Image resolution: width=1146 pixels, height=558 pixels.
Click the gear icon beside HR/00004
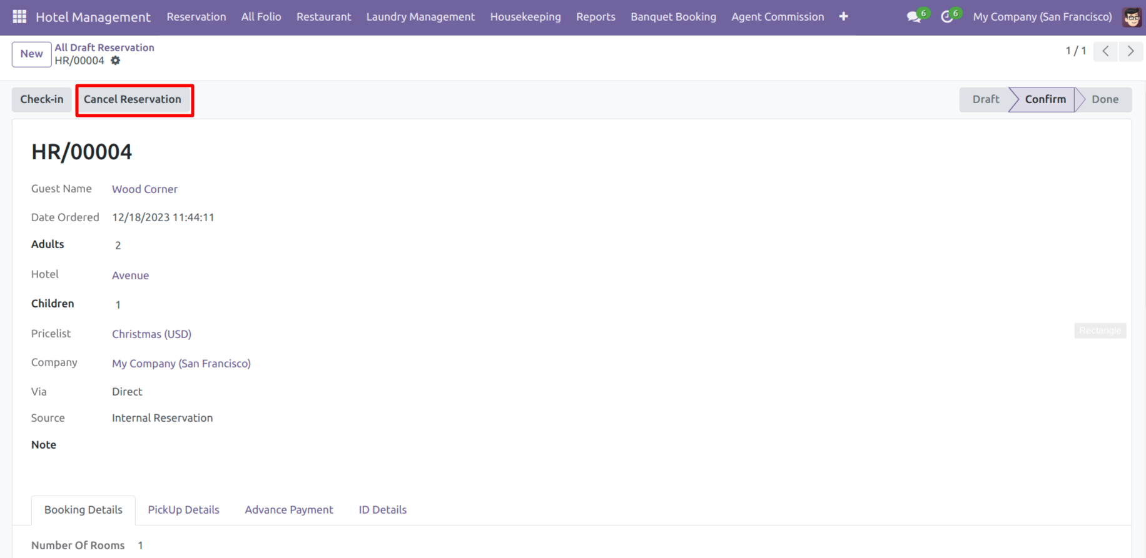[116, 61]
